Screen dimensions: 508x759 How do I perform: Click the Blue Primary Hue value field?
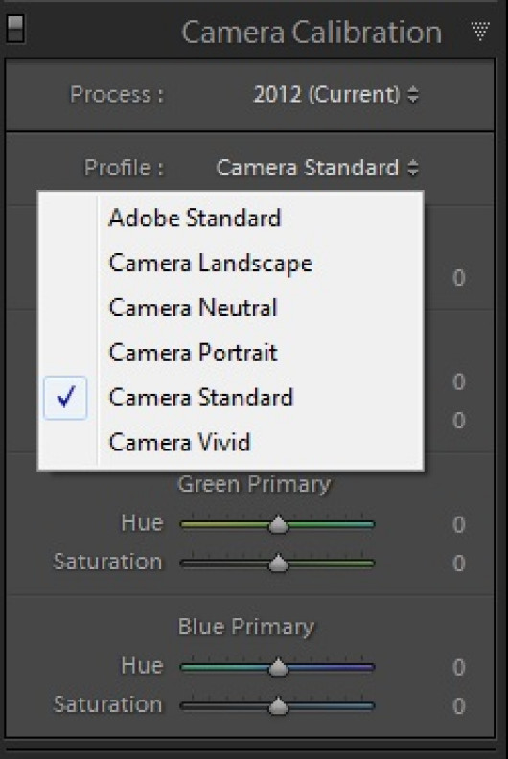pyautogui.click(x=458, y=668)
